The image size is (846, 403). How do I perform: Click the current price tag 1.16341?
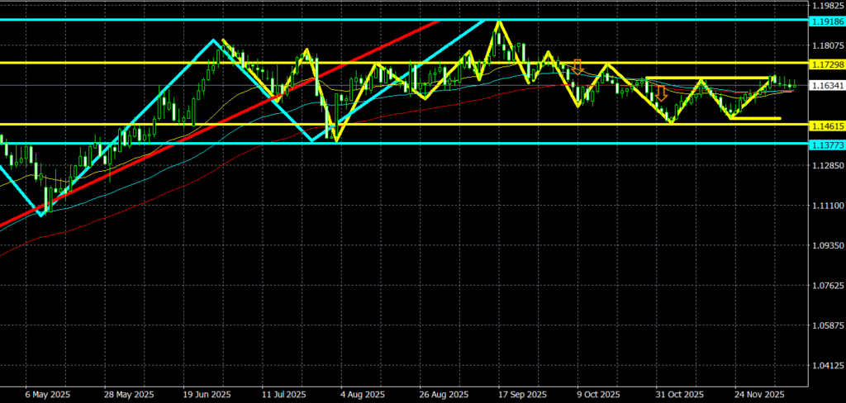pos(825,85)
